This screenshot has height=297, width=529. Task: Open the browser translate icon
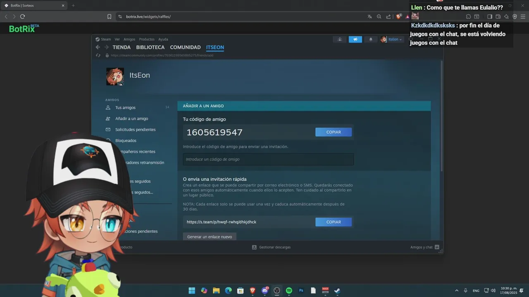tap(369, 16)
